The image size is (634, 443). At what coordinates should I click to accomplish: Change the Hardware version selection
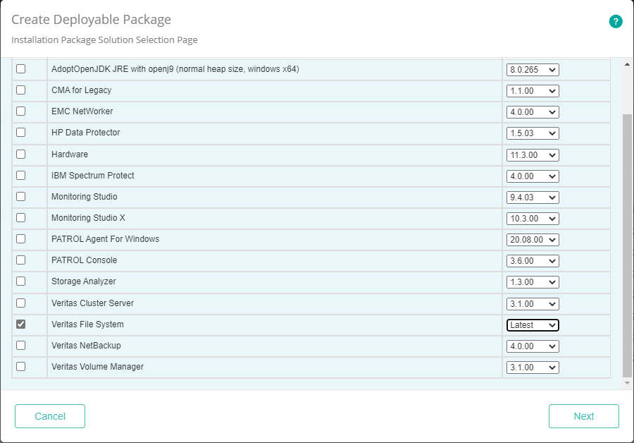pos(533,154)
